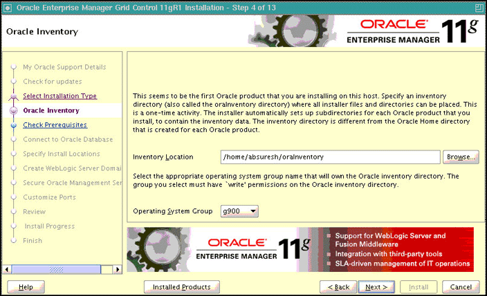Click the Review step in sidebar

[34, 212]
